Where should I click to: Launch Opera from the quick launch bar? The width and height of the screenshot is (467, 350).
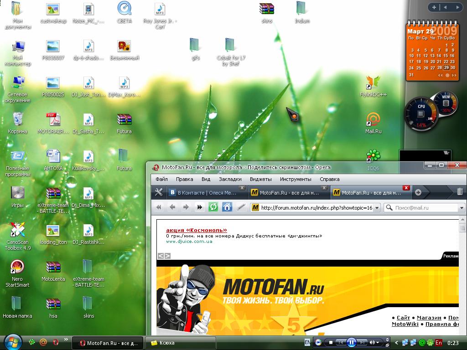click(x=55, y=343)
